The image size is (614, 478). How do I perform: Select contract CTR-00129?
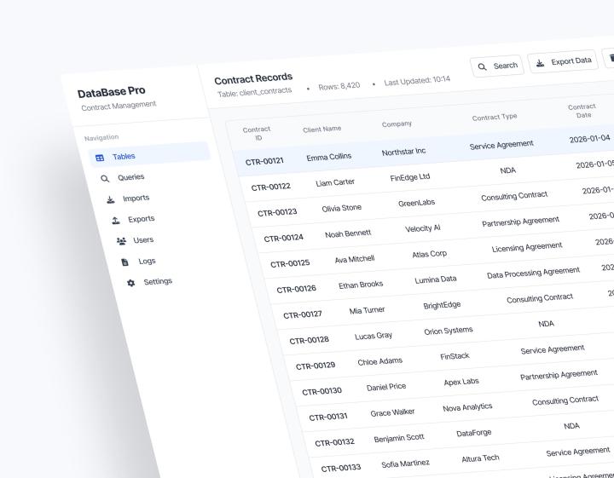click(316, 366)
